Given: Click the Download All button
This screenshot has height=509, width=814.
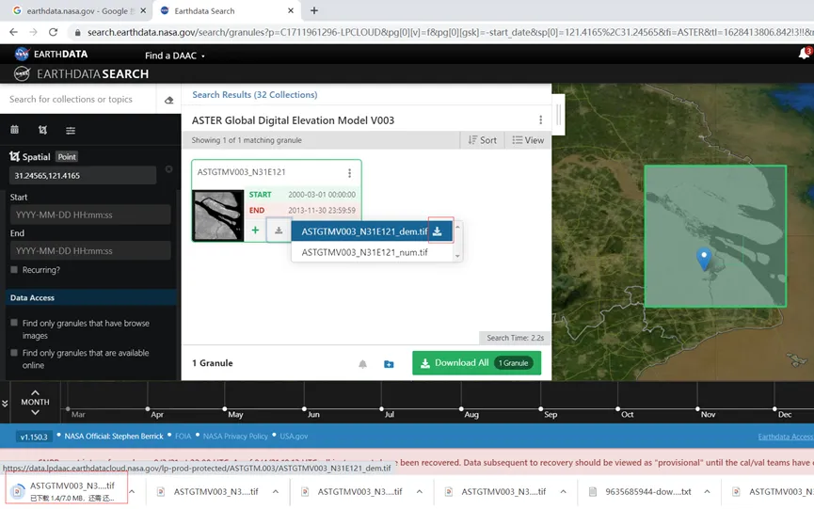Looking at the screenshot, I should 476,362.
